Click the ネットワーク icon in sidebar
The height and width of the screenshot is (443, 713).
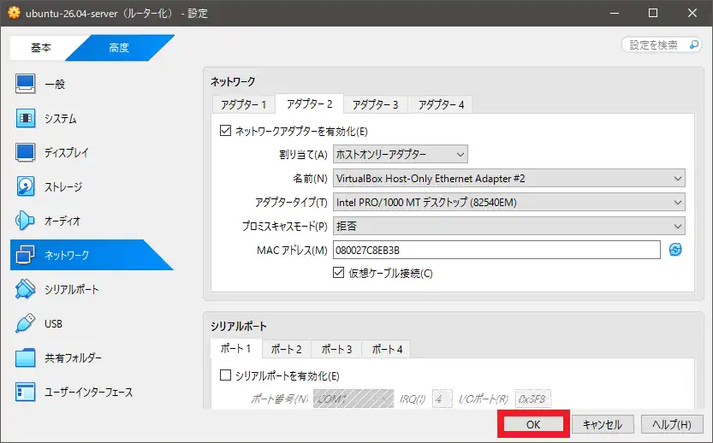coord(25,255)
